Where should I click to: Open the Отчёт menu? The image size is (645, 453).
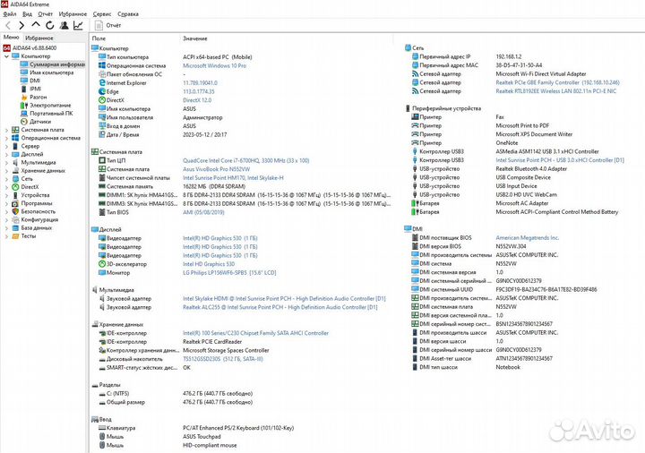(x=46, y=14)
